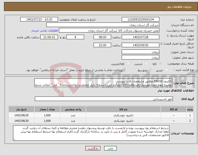Screen dimensions: 198x155
Task: Select the متوسط purchase type radio
Action: (x=151, y=70)
